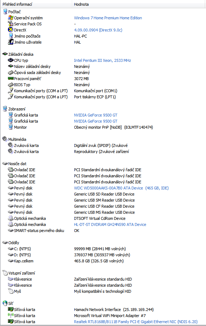This screenshot has height=326, width=206.
Task: Open Windows 7 Home Premium link
Action: pos(108,18)
